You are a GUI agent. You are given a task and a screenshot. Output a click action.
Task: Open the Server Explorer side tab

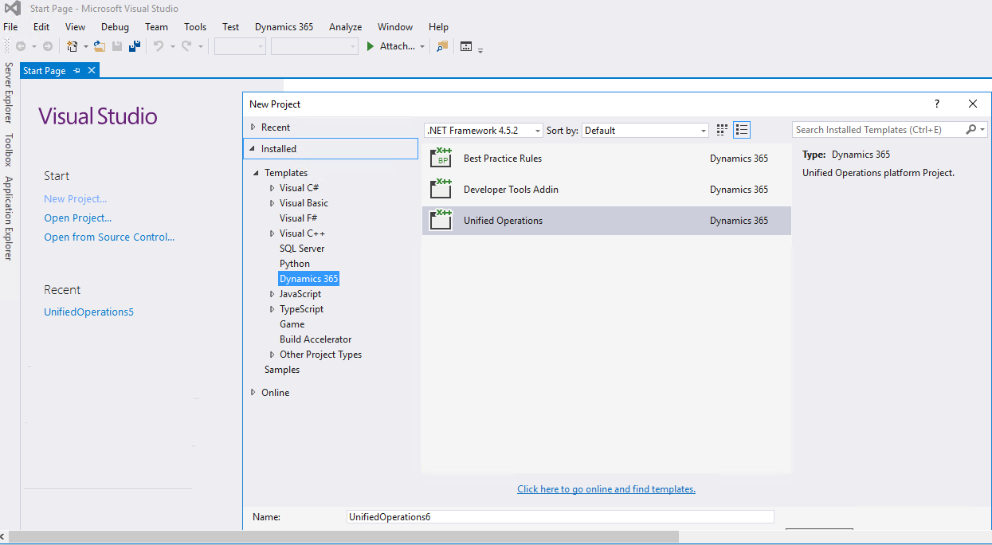9,92
